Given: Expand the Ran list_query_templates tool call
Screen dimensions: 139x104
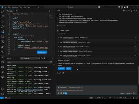Looking at the screenshot, I should click(97, 42).
